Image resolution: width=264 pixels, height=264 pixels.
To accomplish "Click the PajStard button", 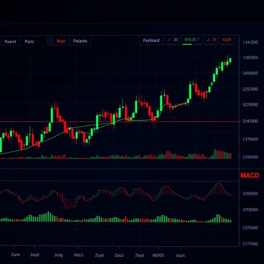I will pyautogui.click(x=151, y=40).
